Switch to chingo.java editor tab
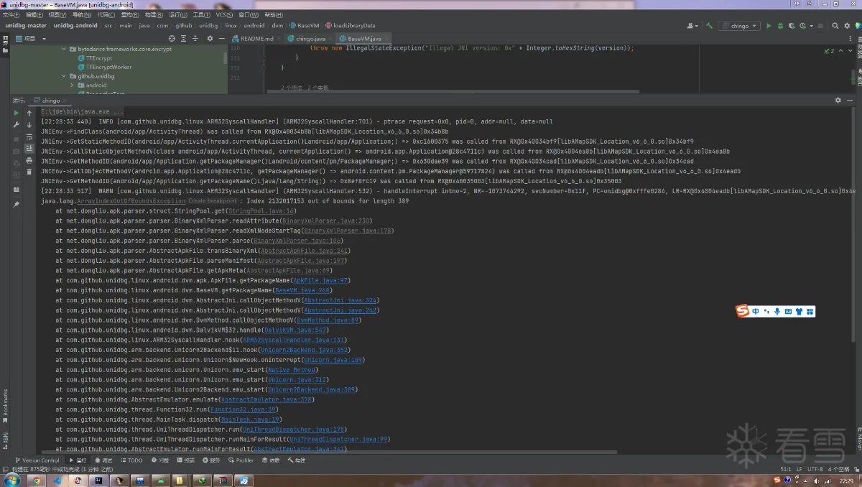862x487 pixels. coord(310,38)
